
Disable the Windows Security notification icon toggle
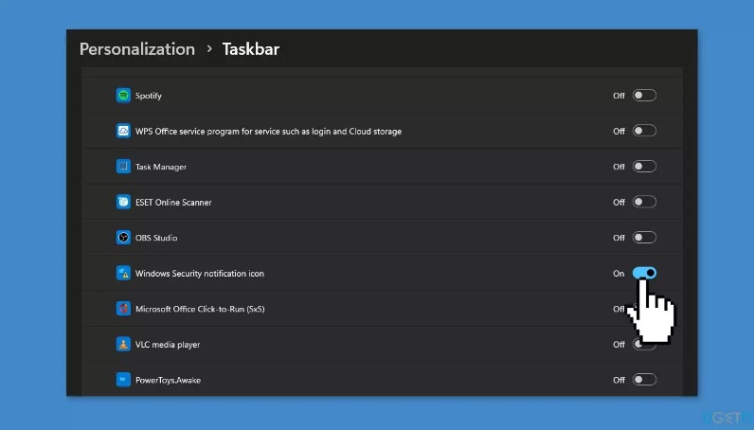point(644,273)
